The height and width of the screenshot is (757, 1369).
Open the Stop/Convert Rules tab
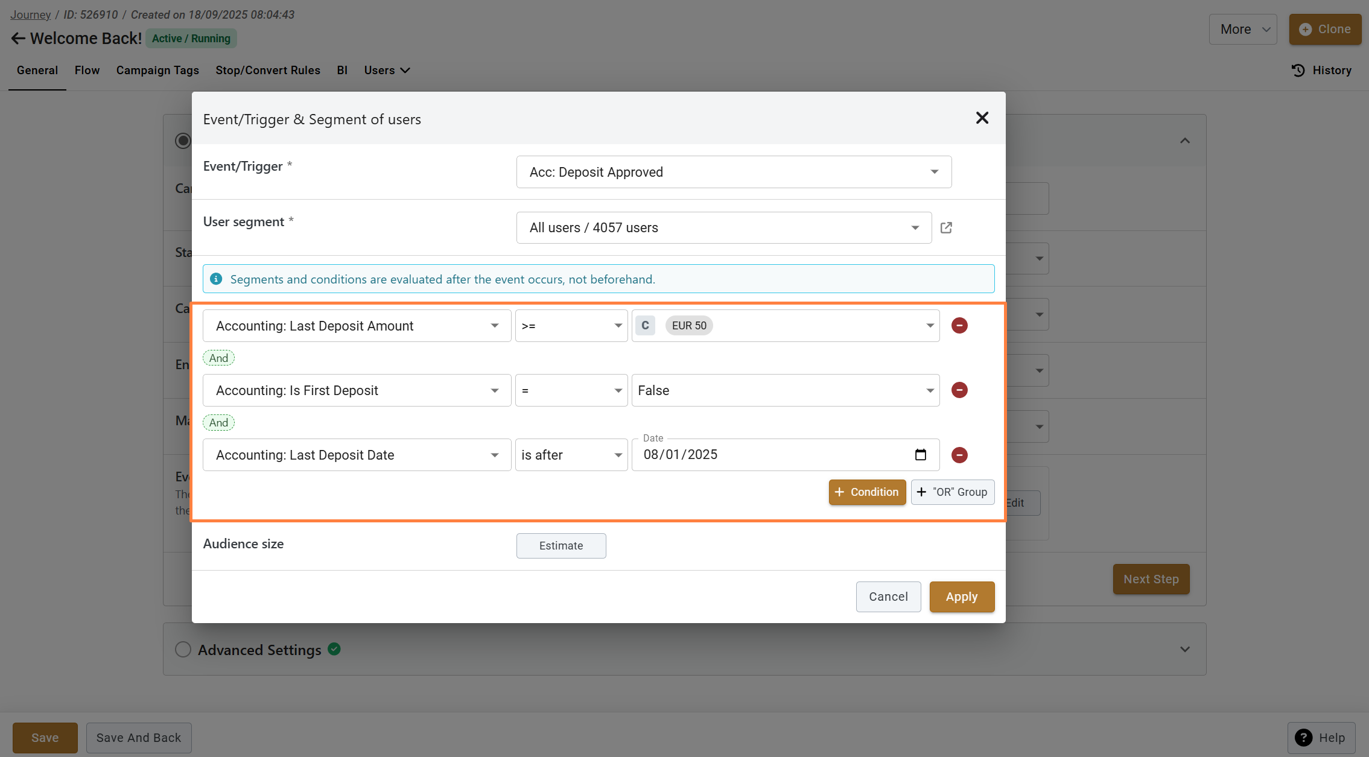pyautogui.click(x=268, y=71)
